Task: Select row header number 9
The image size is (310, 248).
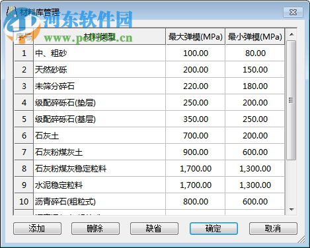Action: point(24,185)
